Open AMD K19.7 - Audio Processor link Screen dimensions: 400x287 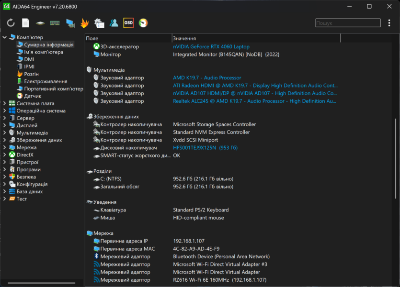[x=207, y=77]
